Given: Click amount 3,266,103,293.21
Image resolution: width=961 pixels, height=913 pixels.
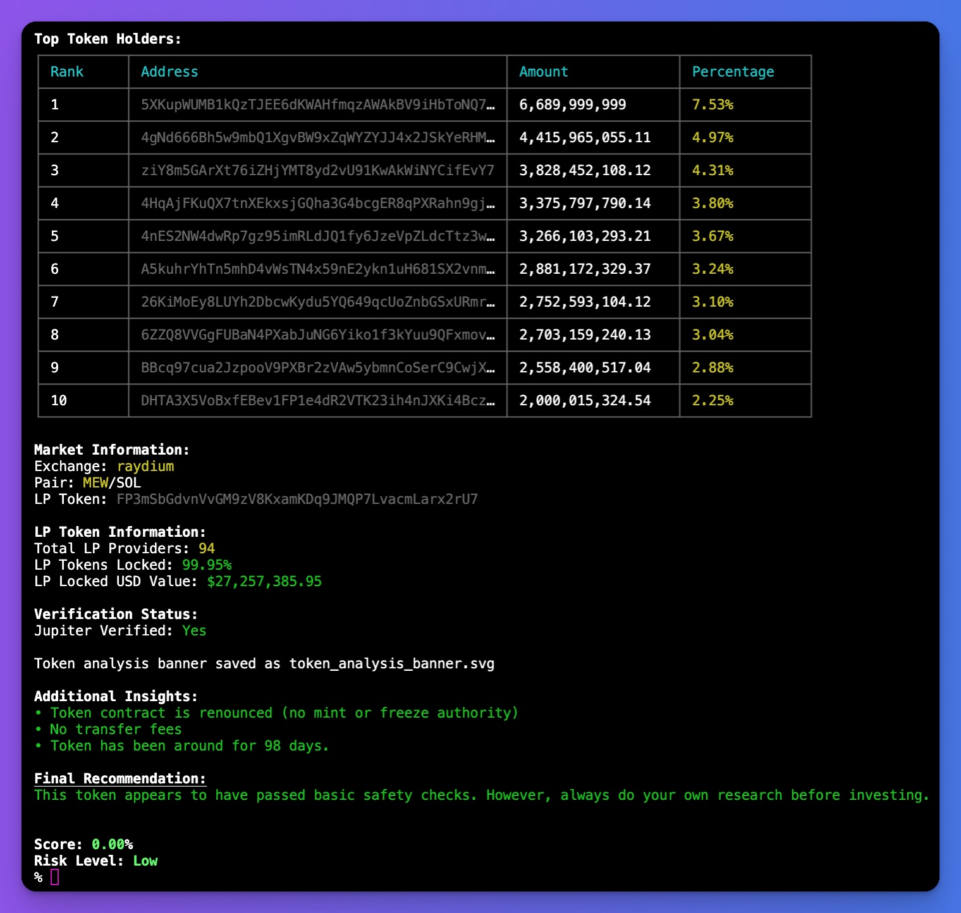Looking at the screenshot, I should [585, 236].
